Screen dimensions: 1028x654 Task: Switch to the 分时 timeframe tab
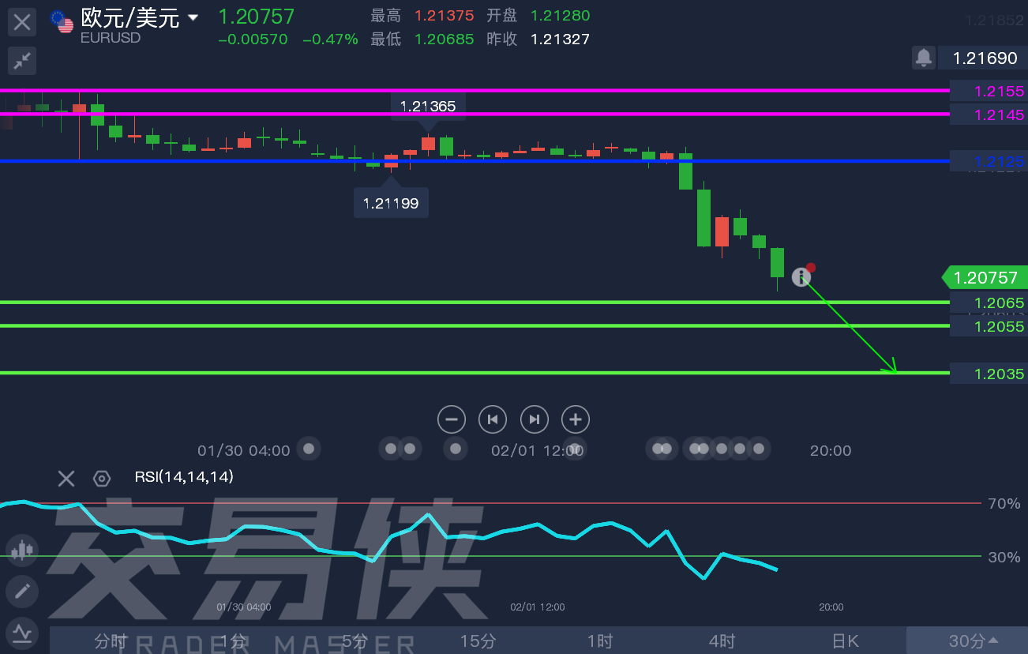111,641
